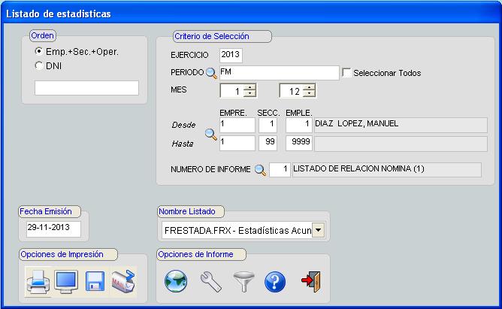
Task: Decrease the ending MES value 12
Action: click(309, 93)
